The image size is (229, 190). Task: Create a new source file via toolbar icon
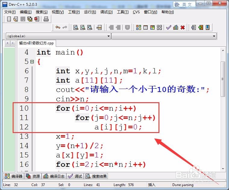tap(9, 19)
